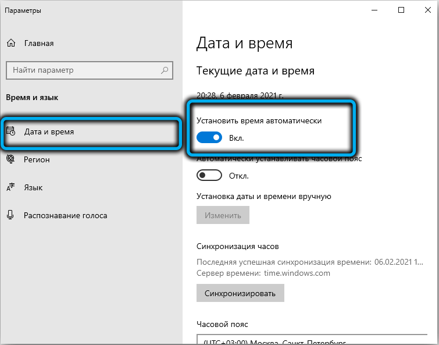Click the 'Синхронизация часов' heading
The width and height of the screenshot is (439, 345).
coord(238,247)
